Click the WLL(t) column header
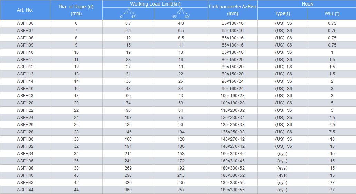356x194 pixels. coord(332,13)
